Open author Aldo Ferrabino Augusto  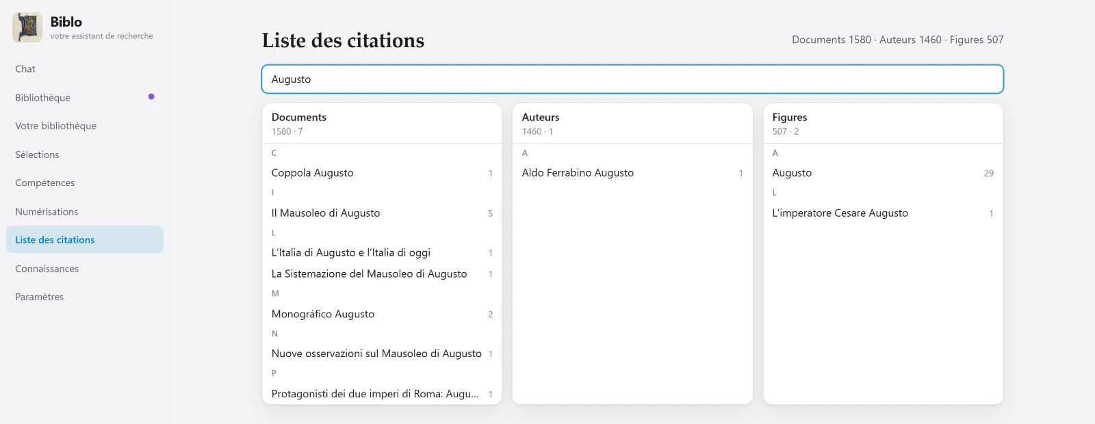coord(632,173)
